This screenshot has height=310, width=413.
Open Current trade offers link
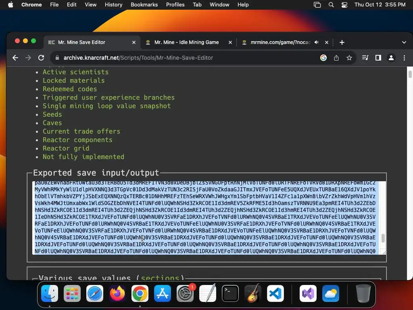click(x=81, y=131)
